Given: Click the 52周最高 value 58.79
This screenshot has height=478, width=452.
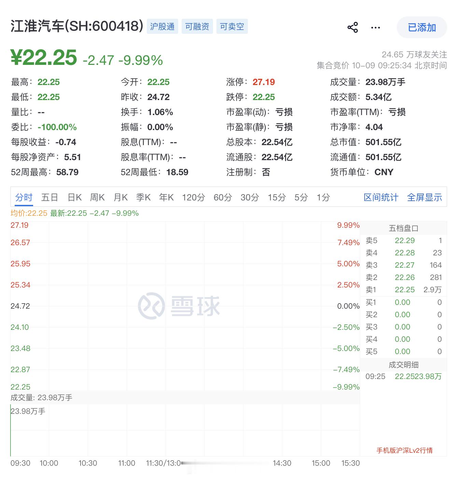Looking at the screenshot, I should point(67,172).
